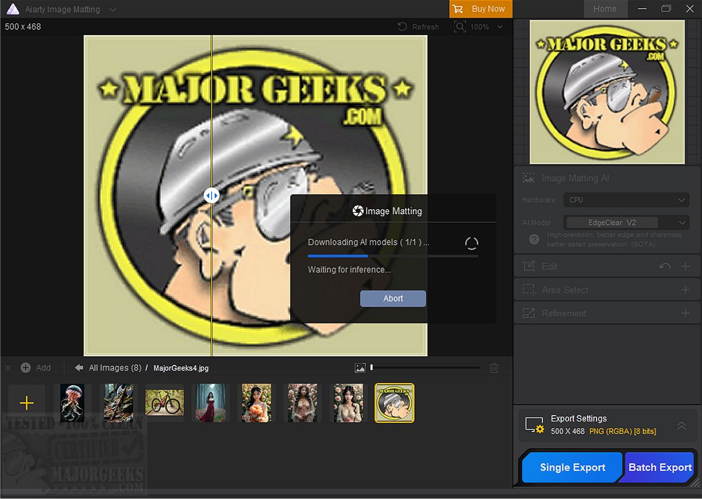This screenshot has width=702, height=499.
Task: Select the jellyfish thumbnail
Action: 72,403
